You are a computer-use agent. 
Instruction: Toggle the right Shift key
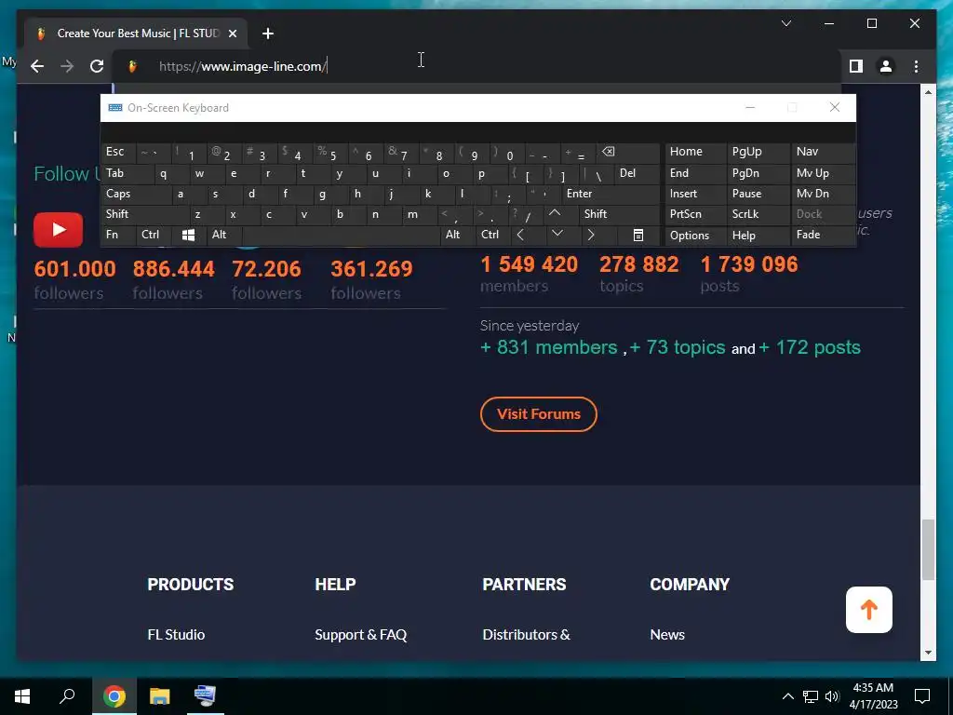[x=619, y=214]
